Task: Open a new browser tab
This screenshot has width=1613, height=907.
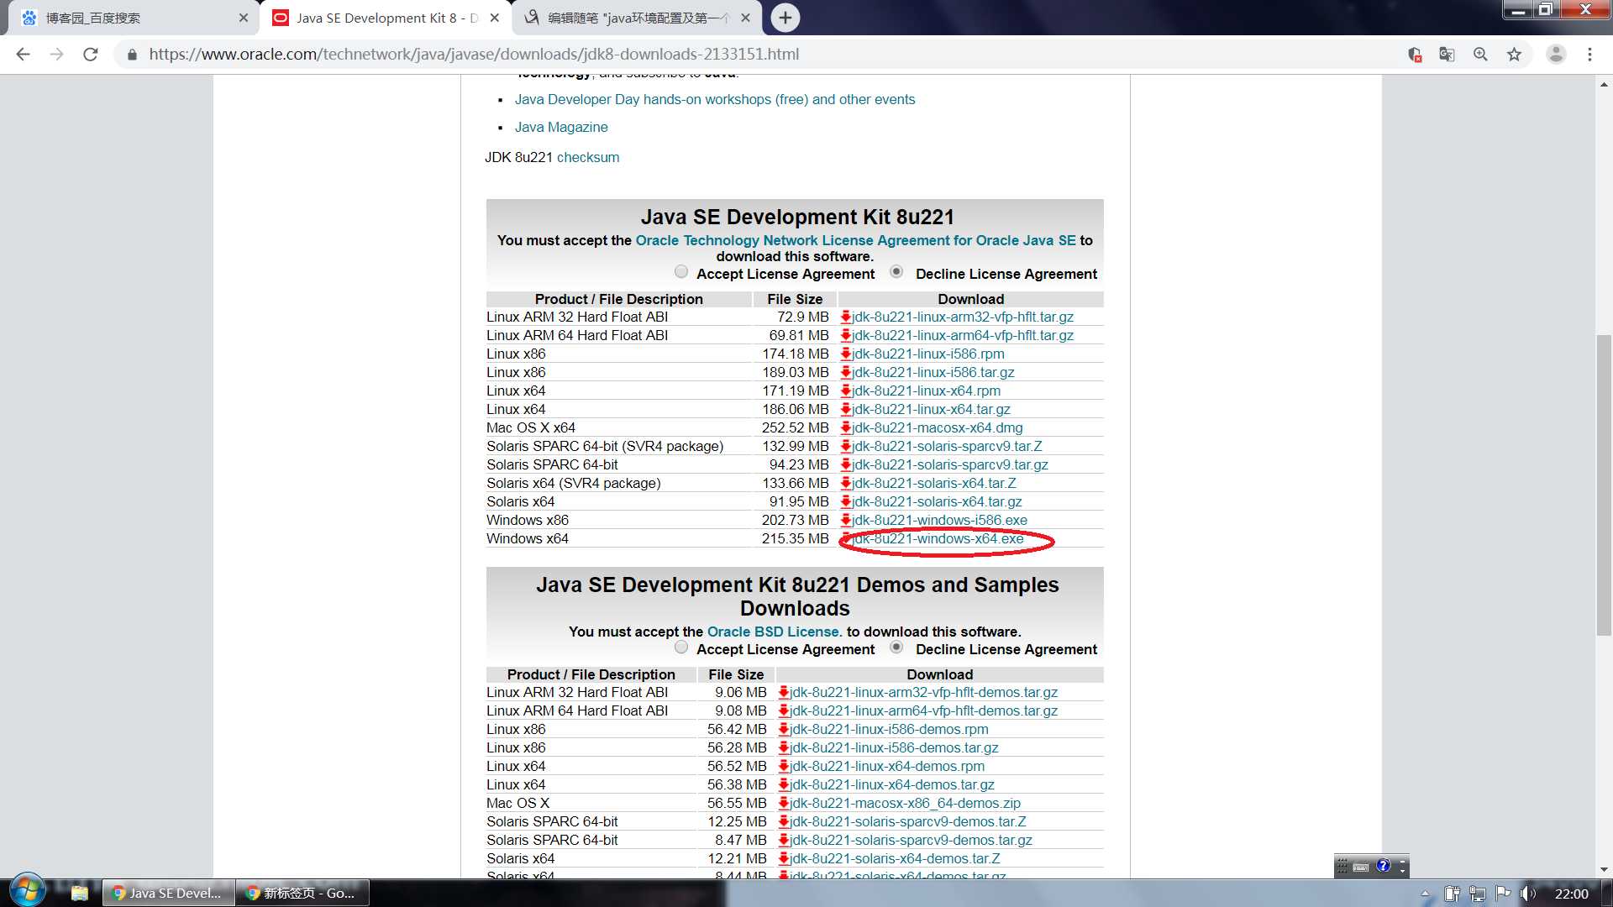Action: point(785,18)
